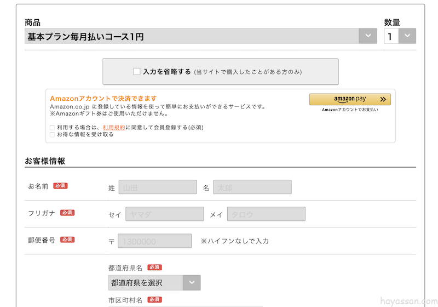Click the chevron arrow on 都道府県を選択
The image size is (438, 307).
coord(191,282)
